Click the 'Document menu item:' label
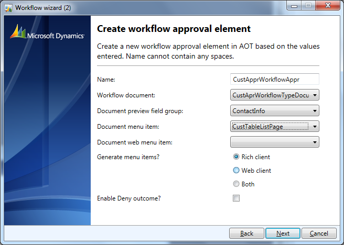Image resolution: width=344 pixels, height=245 pixels. pos(128,127)
